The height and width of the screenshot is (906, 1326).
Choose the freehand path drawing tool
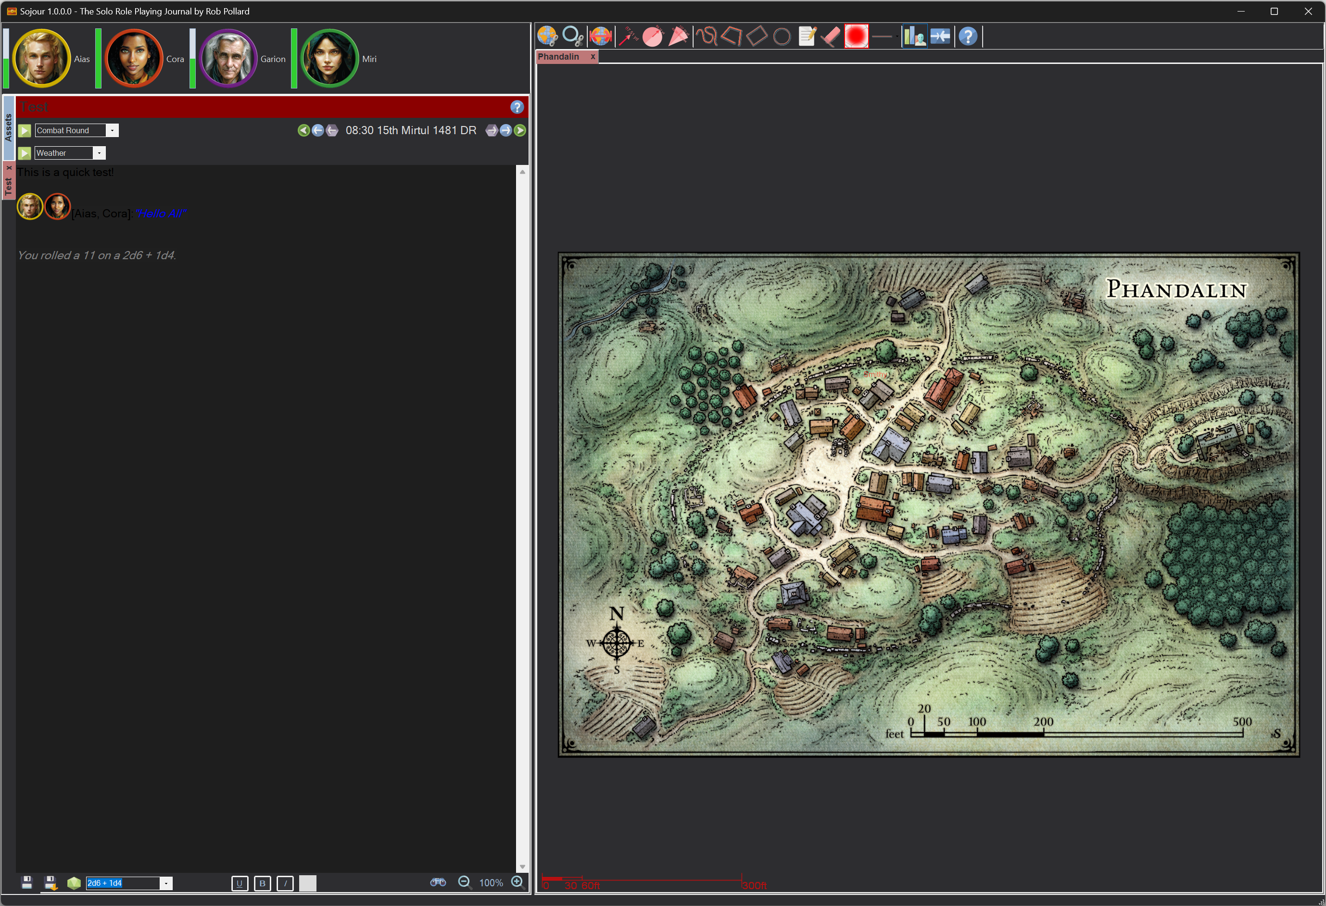tap(707, 37)
